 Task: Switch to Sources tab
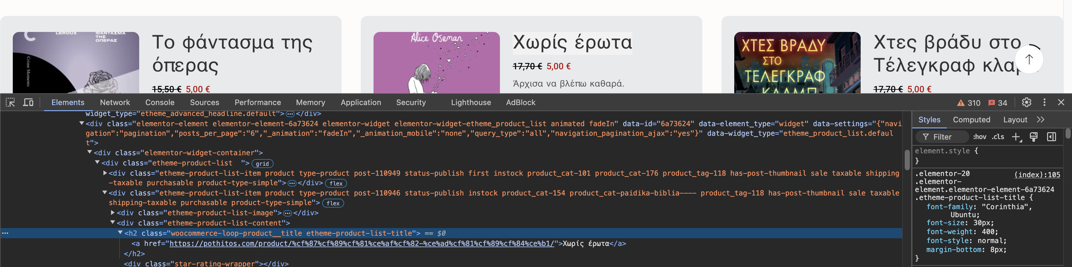(204, 103)
